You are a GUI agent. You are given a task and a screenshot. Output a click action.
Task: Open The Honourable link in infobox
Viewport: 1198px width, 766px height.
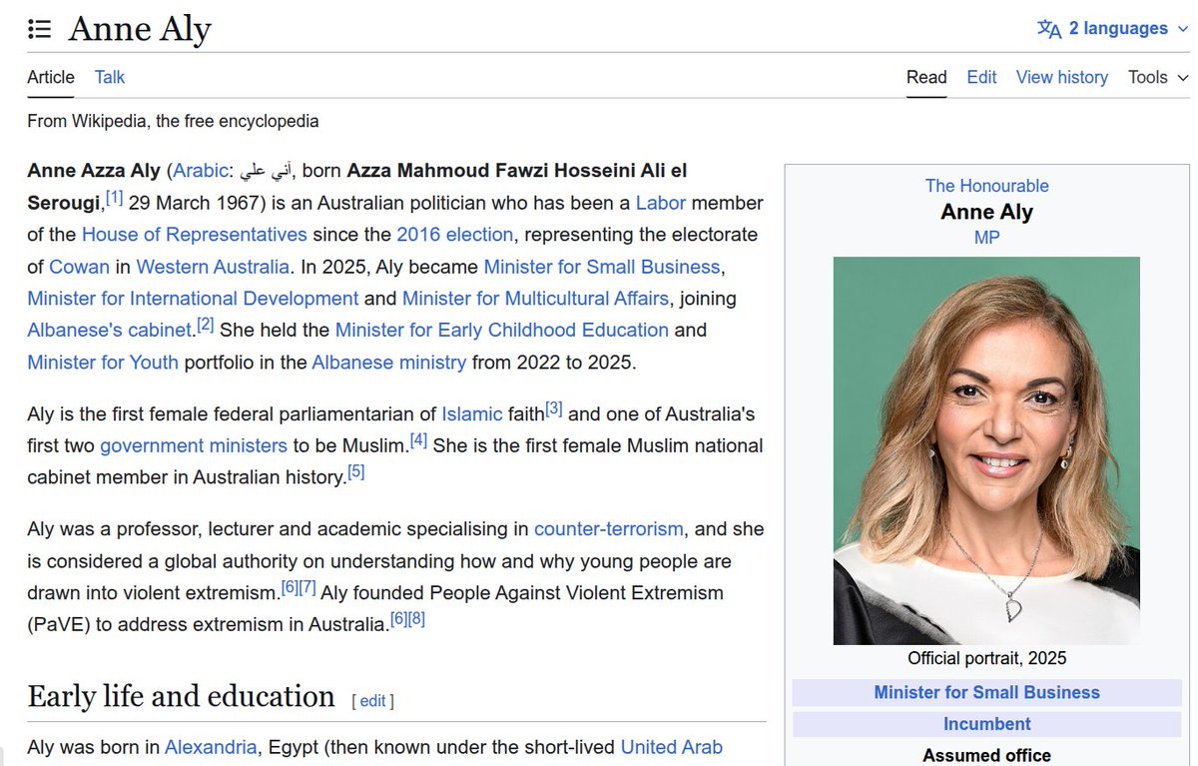[x=987, y=186]
